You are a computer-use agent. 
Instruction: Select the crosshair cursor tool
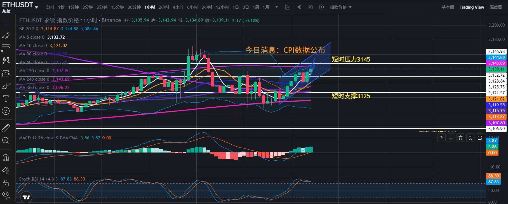pos(6,23)
